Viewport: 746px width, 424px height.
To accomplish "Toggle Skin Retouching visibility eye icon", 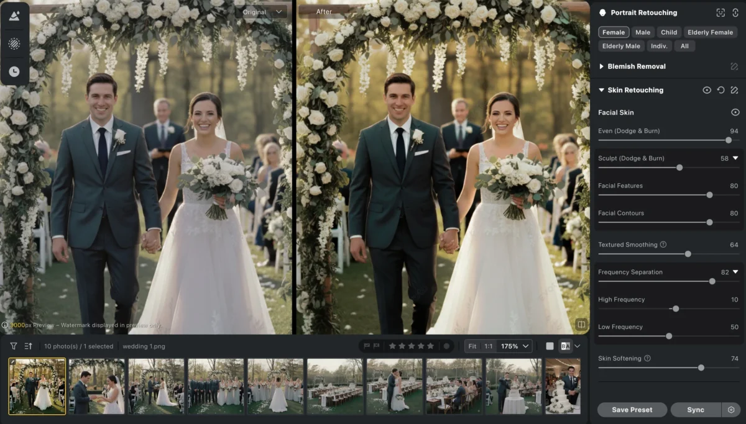I will point(707,90).
